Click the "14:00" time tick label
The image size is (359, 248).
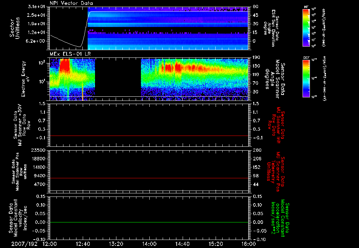(149, 244)
